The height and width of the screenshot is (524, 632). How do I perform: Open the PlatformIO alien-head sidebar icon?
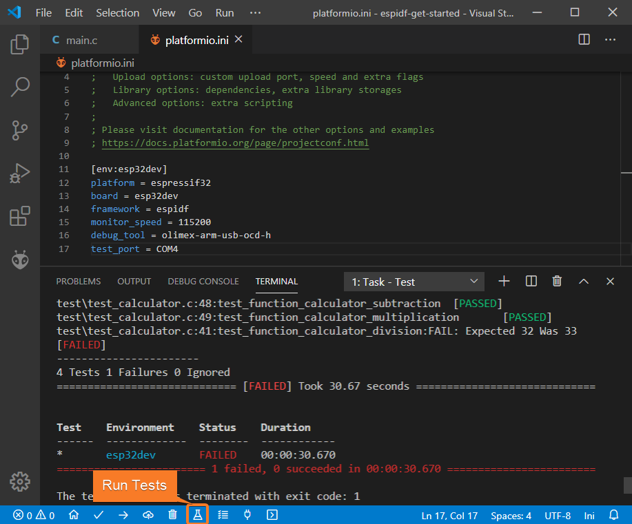(x=20, y=260)
